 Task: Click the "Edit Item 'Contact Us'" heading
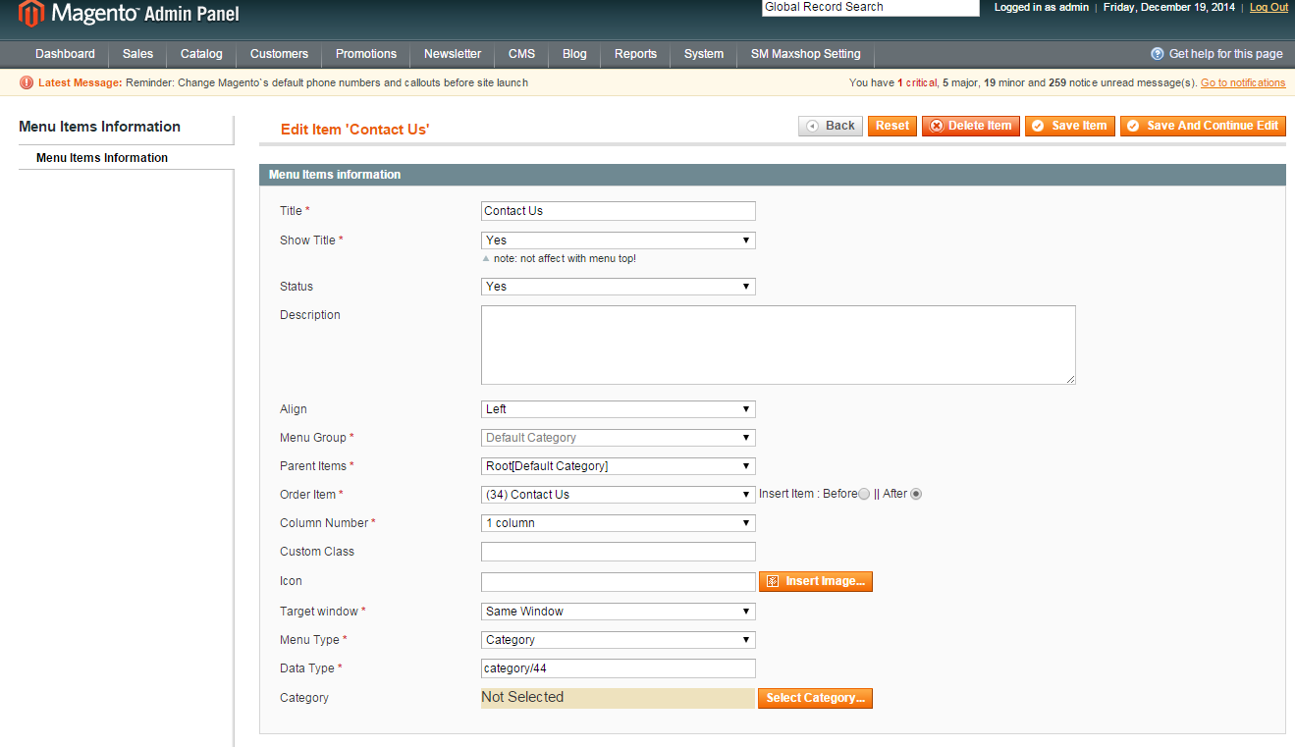355,130
